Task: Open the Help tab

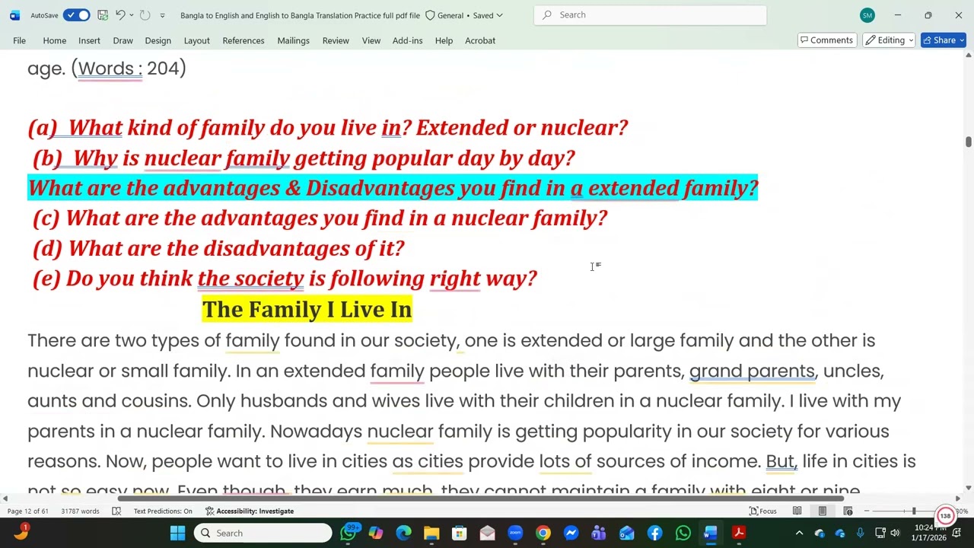Action: 444,40
